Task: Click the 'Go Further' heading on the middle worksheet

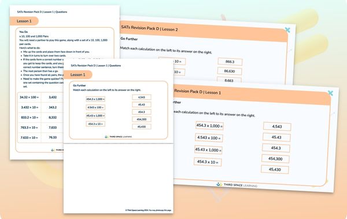Action: click(79, 85)
